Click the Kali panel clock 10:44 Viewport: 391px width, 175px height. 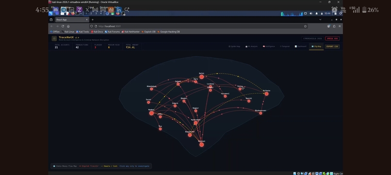pyautogui.click(x=327, y=14)
